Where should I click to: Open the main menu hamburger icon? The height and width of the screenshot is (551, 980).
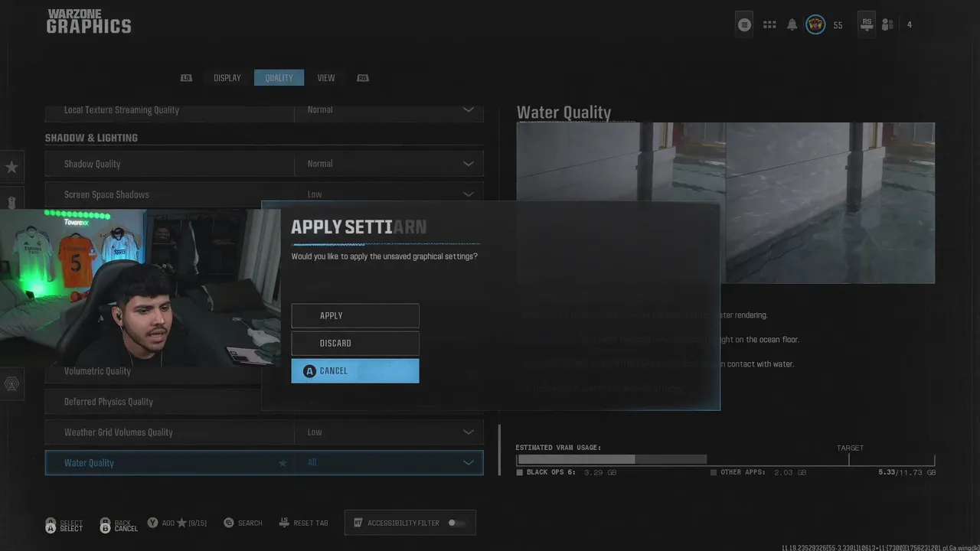(744, 24)
